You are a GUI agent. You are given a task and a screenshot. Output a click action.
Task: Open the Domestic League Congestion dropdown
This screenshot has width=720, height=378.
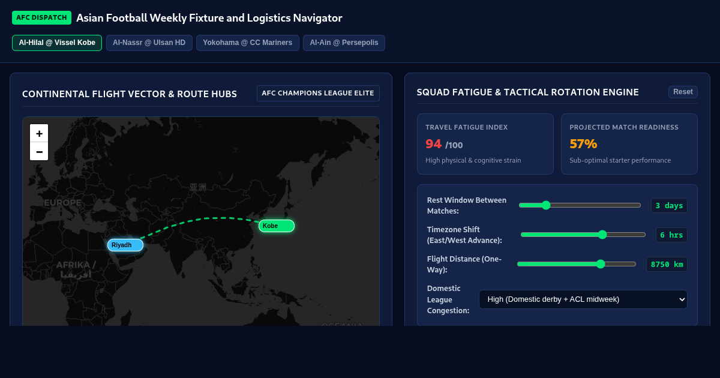pos(583,299)
